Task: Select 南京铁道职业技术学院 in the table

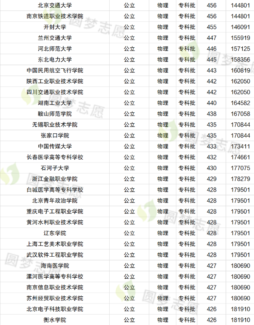Action: click(55, 16)
